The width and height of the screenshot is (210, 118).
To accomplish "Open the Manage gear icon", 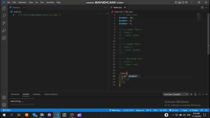I will [4, 105].
